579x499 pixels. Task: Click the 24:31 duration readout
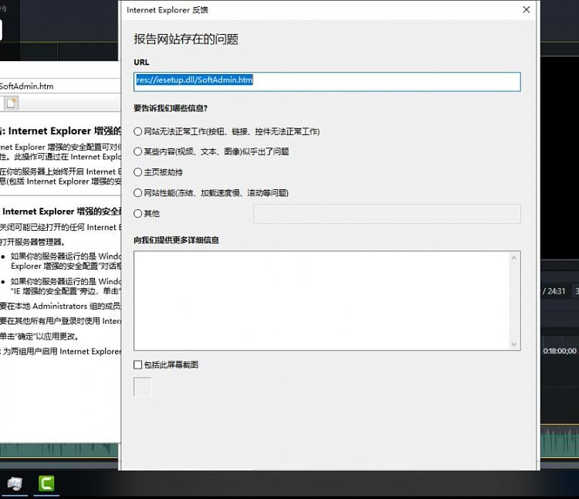point(556,291)
